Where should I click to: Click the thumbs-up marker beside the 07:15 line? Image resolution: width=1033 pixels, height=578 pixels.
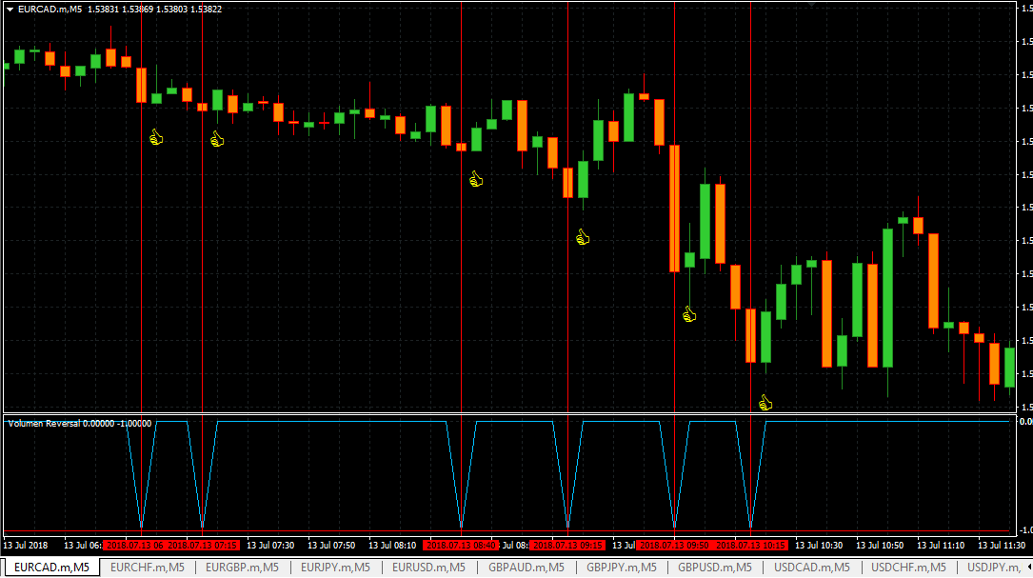point(217,138)
